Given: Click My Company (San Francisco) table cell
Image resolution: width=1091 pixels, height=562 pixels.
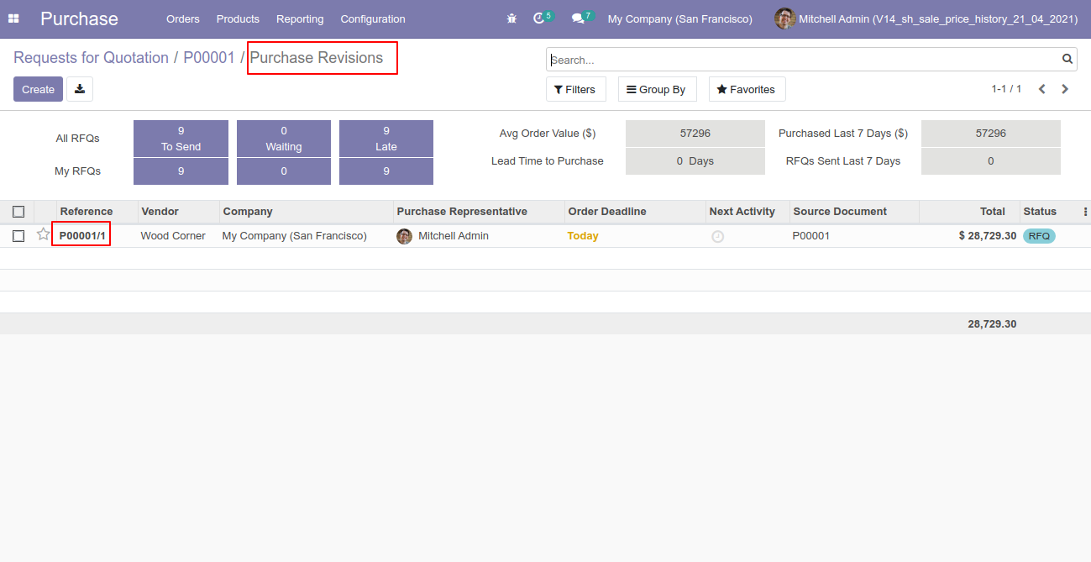Looking at the screenshot, I should click(x=294, y=236).
